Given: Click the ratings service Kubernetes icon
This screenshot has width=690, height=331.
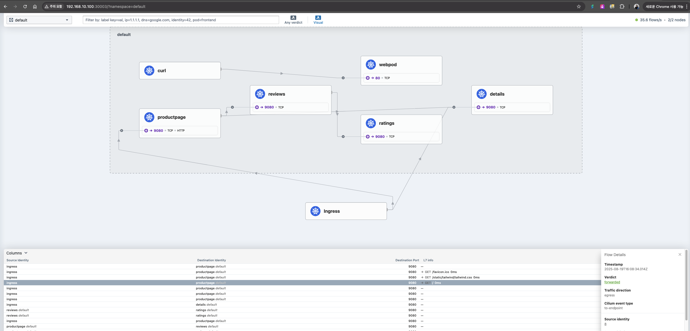Looking at the screenshot, I should pos(371,123).
